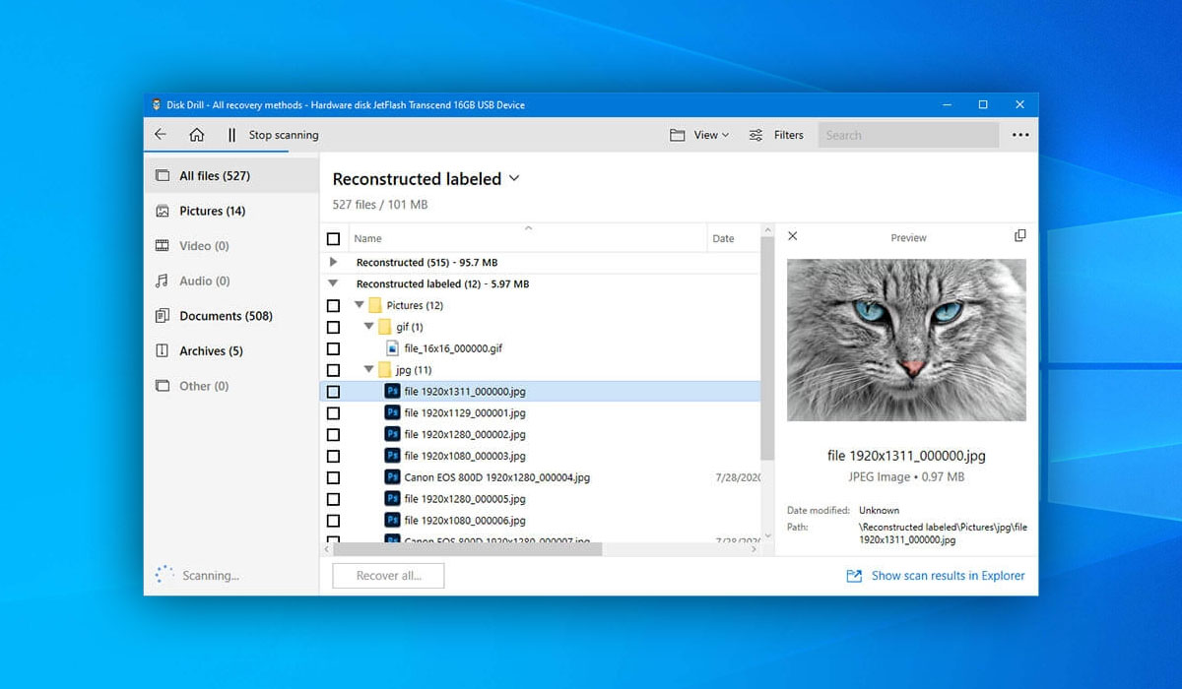
Task: Close the Preview pane
Action: (x=793, y=236)
